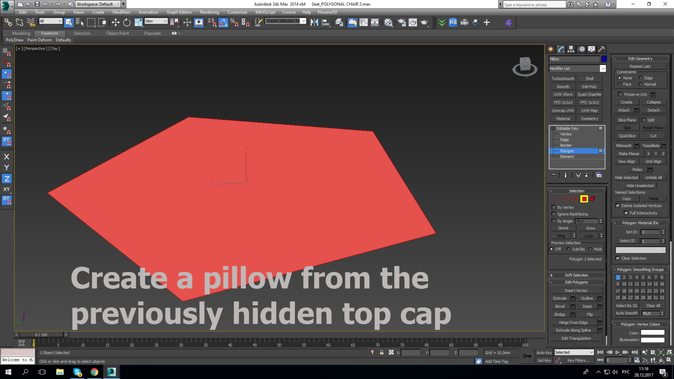Open the MAXScript menu
The image size is (674, 379).
click(x=265, y=12)
